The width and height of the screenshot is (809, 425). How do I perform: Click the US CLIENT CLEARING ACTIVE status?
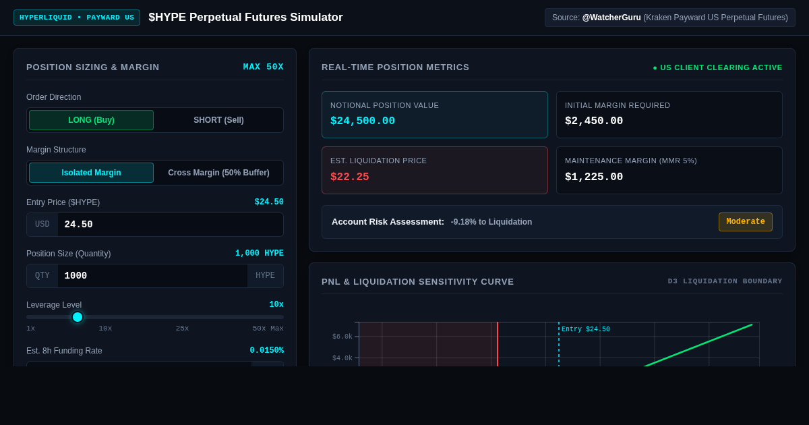pos(717,67)
